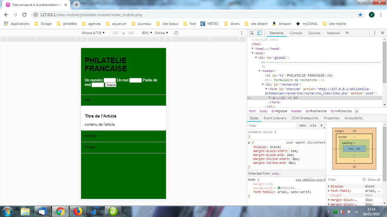Open a new browser tab

coord(76,5)
